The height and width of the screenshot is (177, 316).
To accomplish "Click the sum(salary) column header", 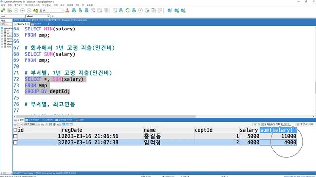I will [x=278, y=130].
